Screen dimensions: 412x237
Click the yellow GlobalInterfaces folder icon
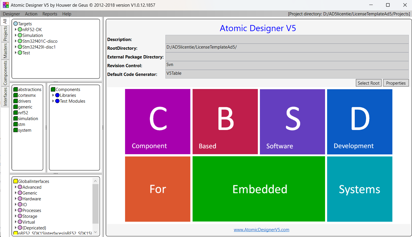click(x=16, y=181)
